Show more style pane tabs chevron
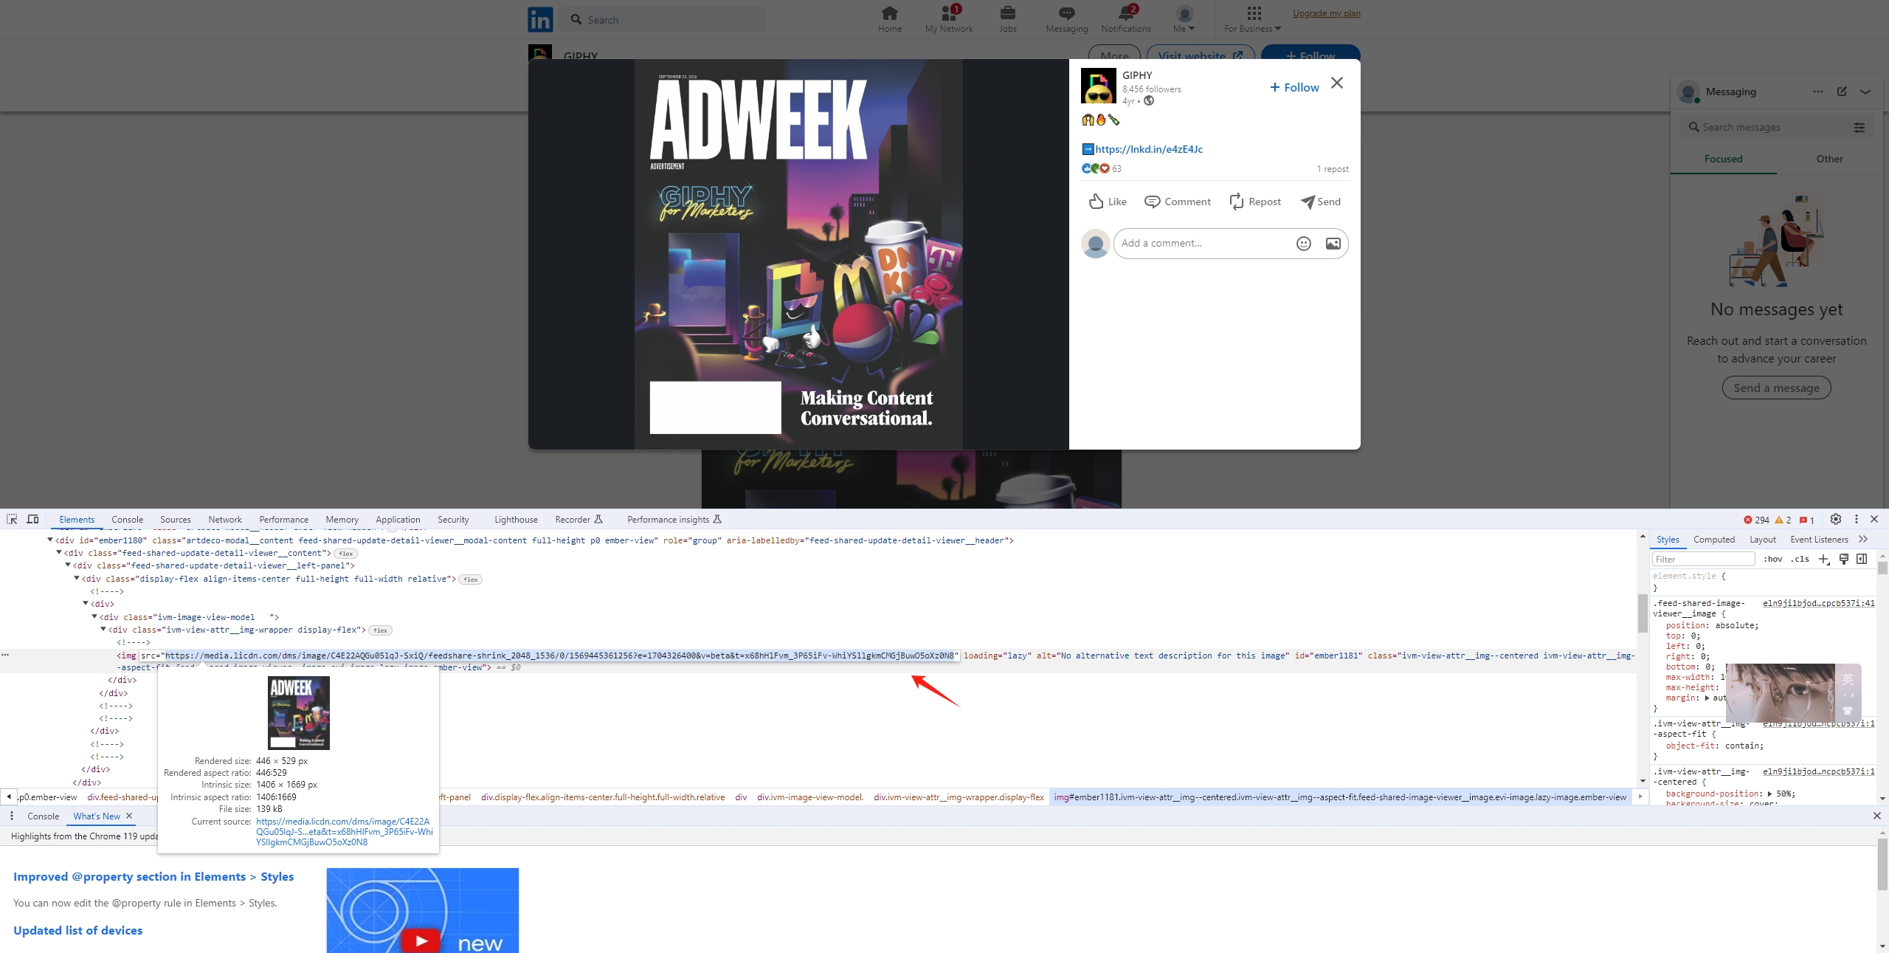The height and width of the screenshot is (953, 1889). (x=1863, y=540)
